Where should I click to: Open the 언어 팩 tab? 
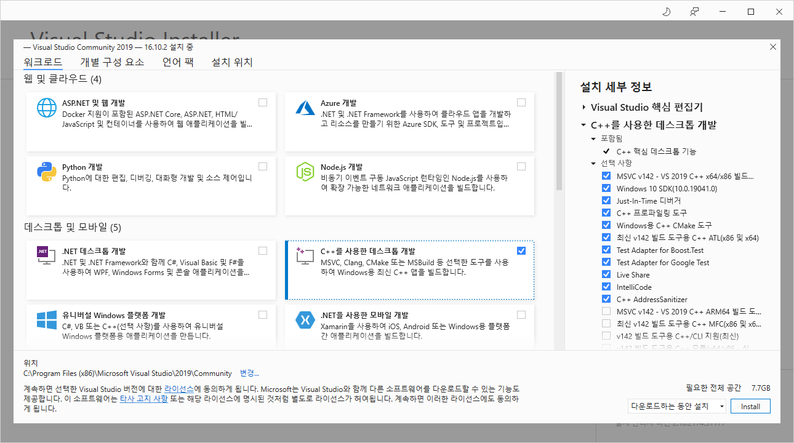[178, 62]
